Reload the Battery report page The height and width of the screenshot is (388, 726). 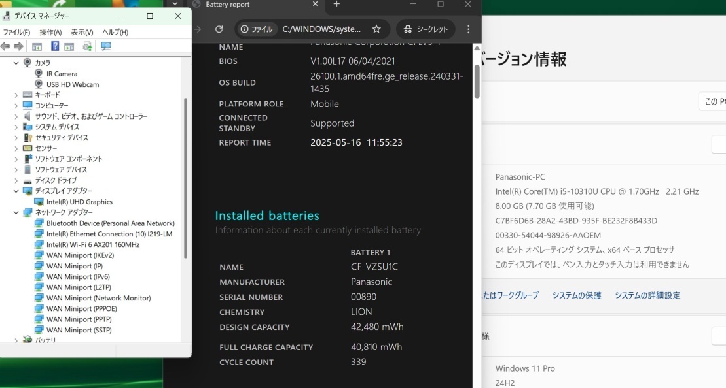click(x=219, y=29)
